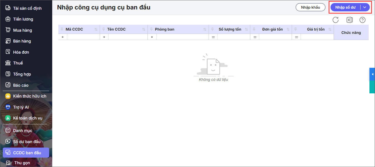Sort by Mã CCDC arrows
375x167 pixels.
pyautogui.click(x=96, y=29)
